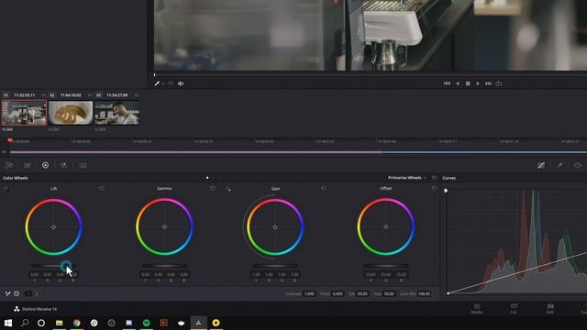587x330 pixels.
Task: Click the curve's bottom-left control point
Action: coord(449,293)
